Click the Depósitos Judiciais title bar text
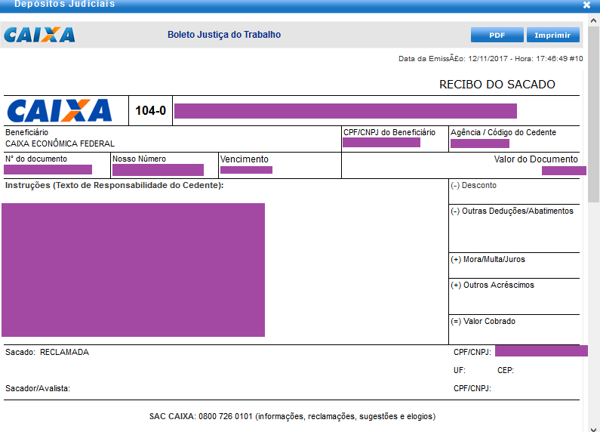Screen dimensions: 600x432 pyautogui.click(x=65, y=5)
